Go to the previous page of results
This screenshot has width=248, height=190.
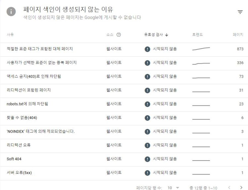pos(229,188)
